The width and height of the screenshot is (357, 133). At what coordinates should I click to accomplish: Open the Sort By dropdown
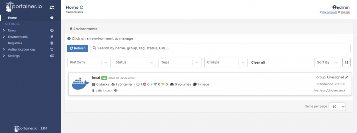point(328,62)
